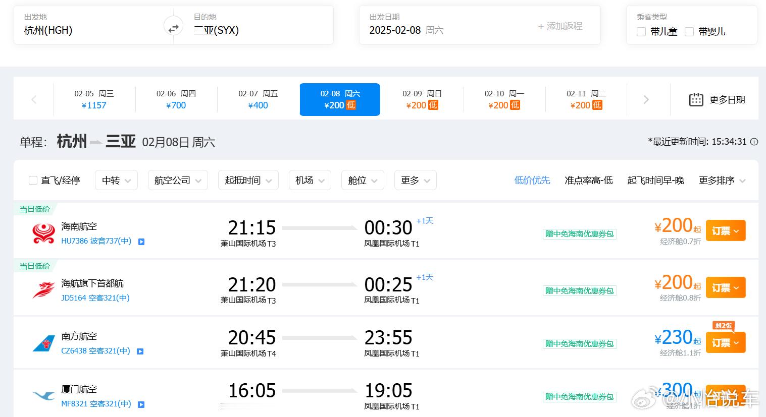Screen dimensions: 766x417
Task: Open video icon next to MF8321
Action: [x=141, y=404]
